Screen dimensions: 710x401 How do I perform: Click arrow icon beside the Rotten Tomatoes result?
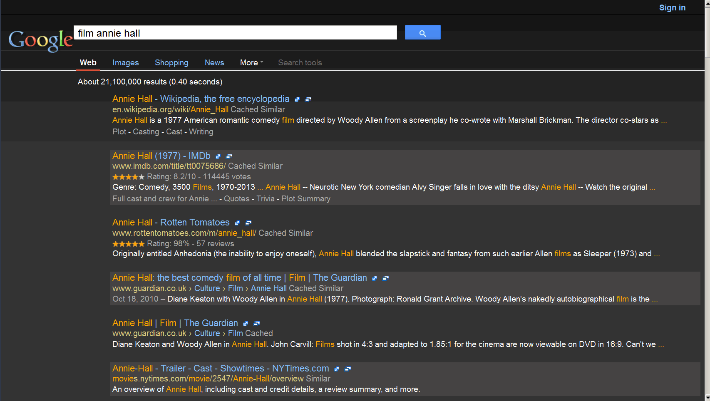pos(237,223)
